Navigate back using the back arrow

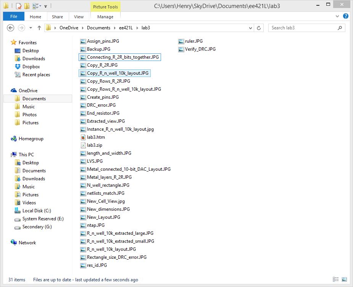pyautogui.click(x=10, y=27)
